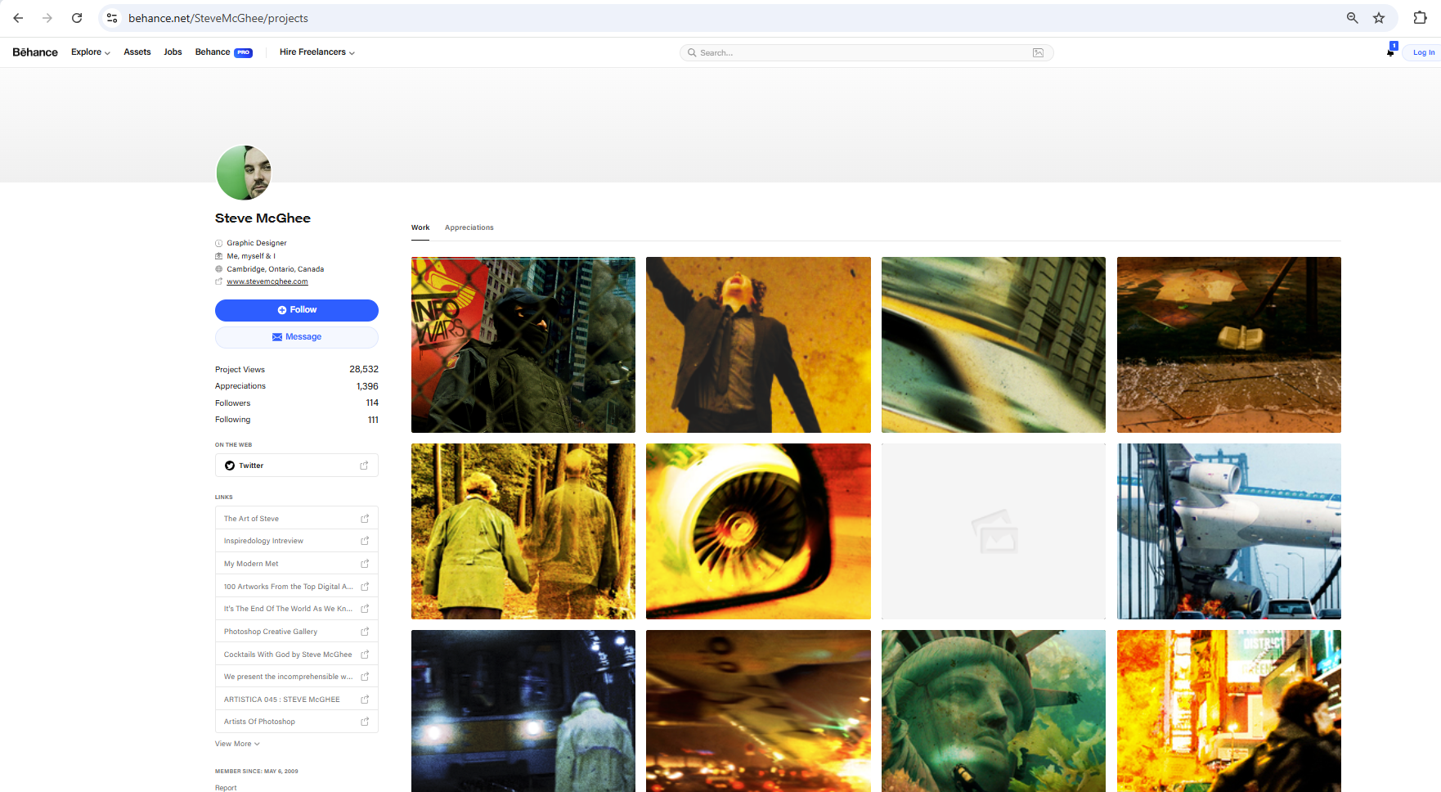The width and height of the screenshot is (1441, 792).
Task: Bookmark page with star icon
Action: coord(1379,18)
